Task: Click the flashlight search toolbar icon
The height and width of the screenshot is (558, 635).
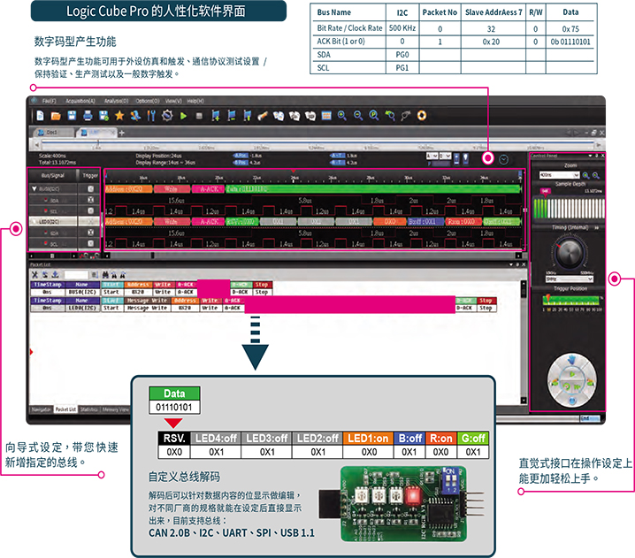Action: (x=263, y=116)
